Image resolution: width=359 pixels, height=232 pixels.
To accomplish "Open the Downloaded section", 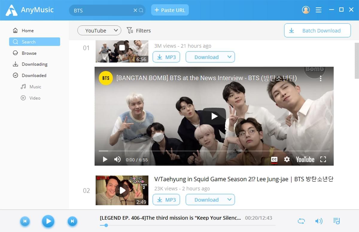I will 30,75.
